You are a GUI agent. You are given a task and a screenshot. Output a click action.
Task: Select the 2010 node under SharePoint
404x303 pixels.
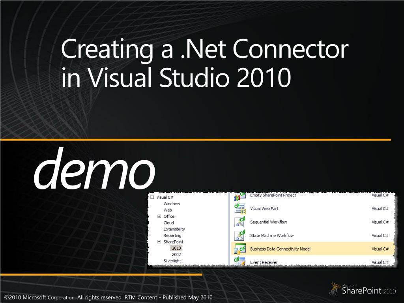click(x=176, y=248)
